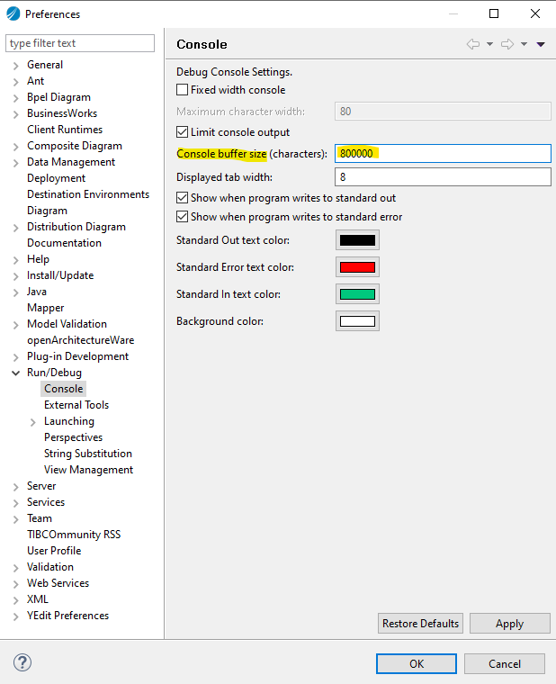The height and width of the screenshot is (684, 556).
Task: Close the Preferences window
Action: point(535,14)
